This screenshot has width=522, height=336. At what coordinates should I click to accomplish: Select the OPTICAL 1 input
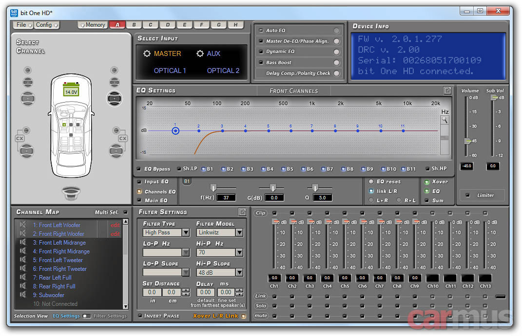coord(170,71)
